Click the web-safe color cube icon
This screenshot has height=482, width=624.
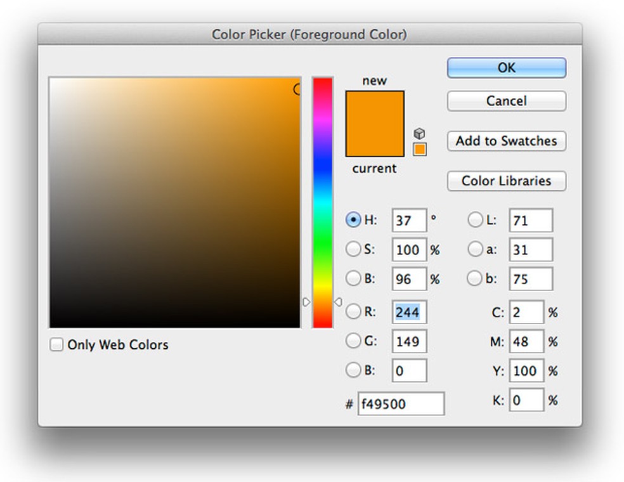click(419, 134)
